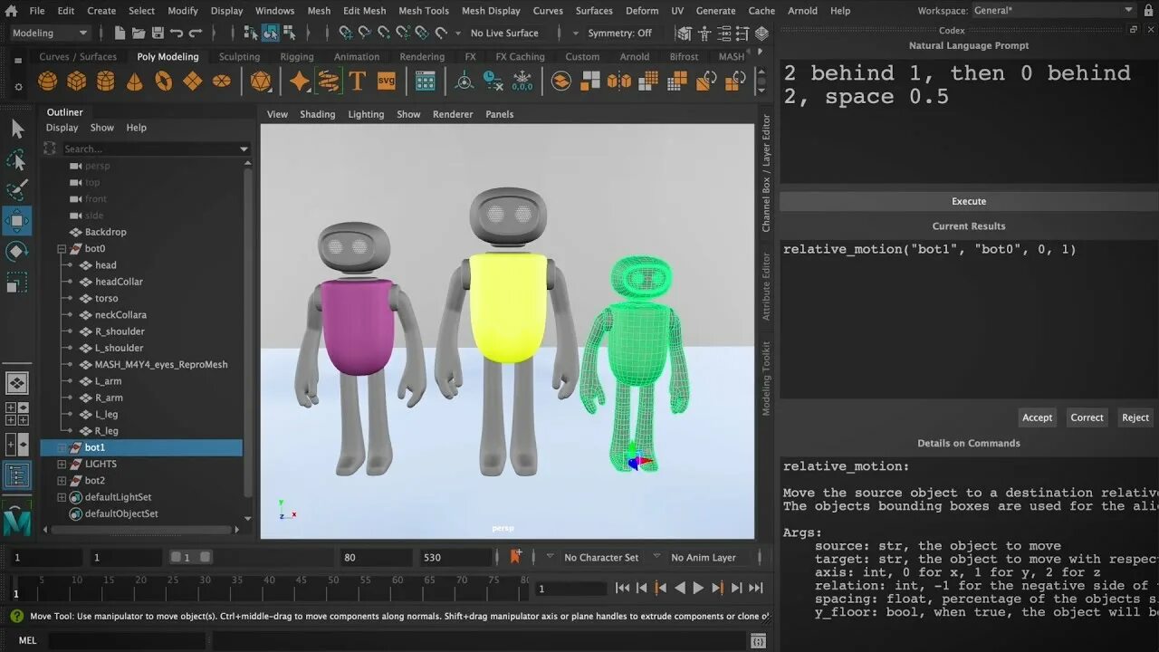Click the Sweep Mesh shelf icon

[329, 81]
